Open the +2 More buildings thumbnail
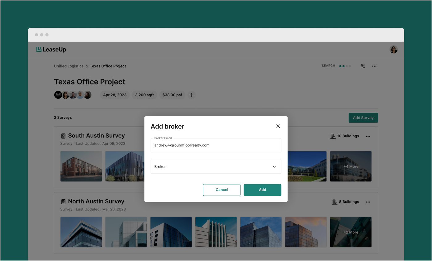 pyautogui.click(x=351, y=232)
